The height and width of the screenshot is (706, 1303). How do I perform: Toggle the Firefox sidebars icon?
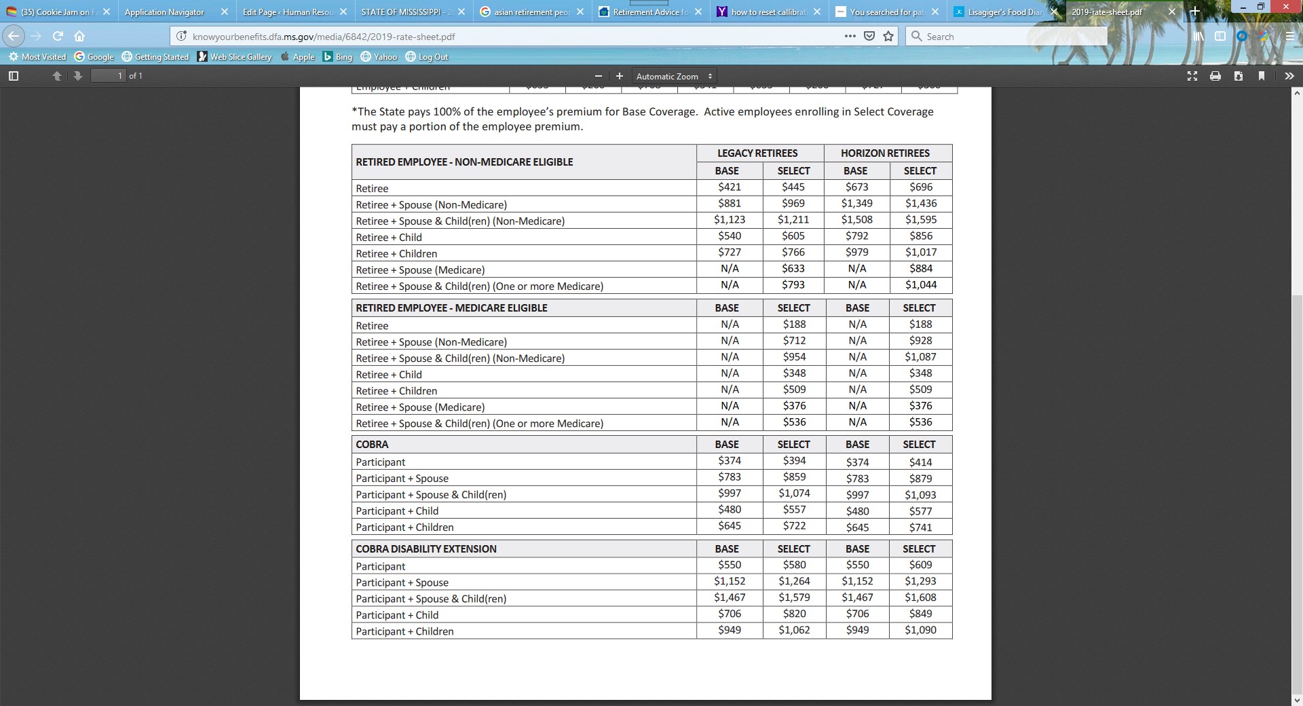(1220, 36)
